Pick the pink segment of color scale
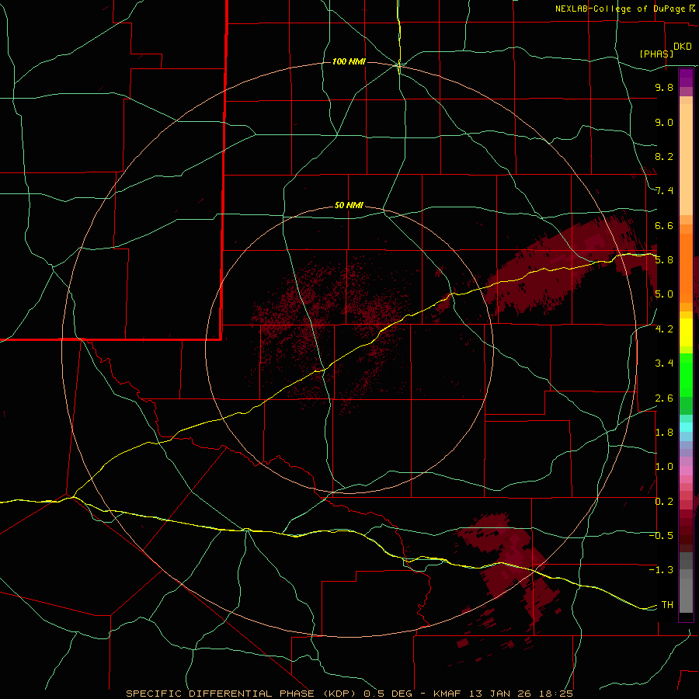699x699 pixels. point(686,471)
